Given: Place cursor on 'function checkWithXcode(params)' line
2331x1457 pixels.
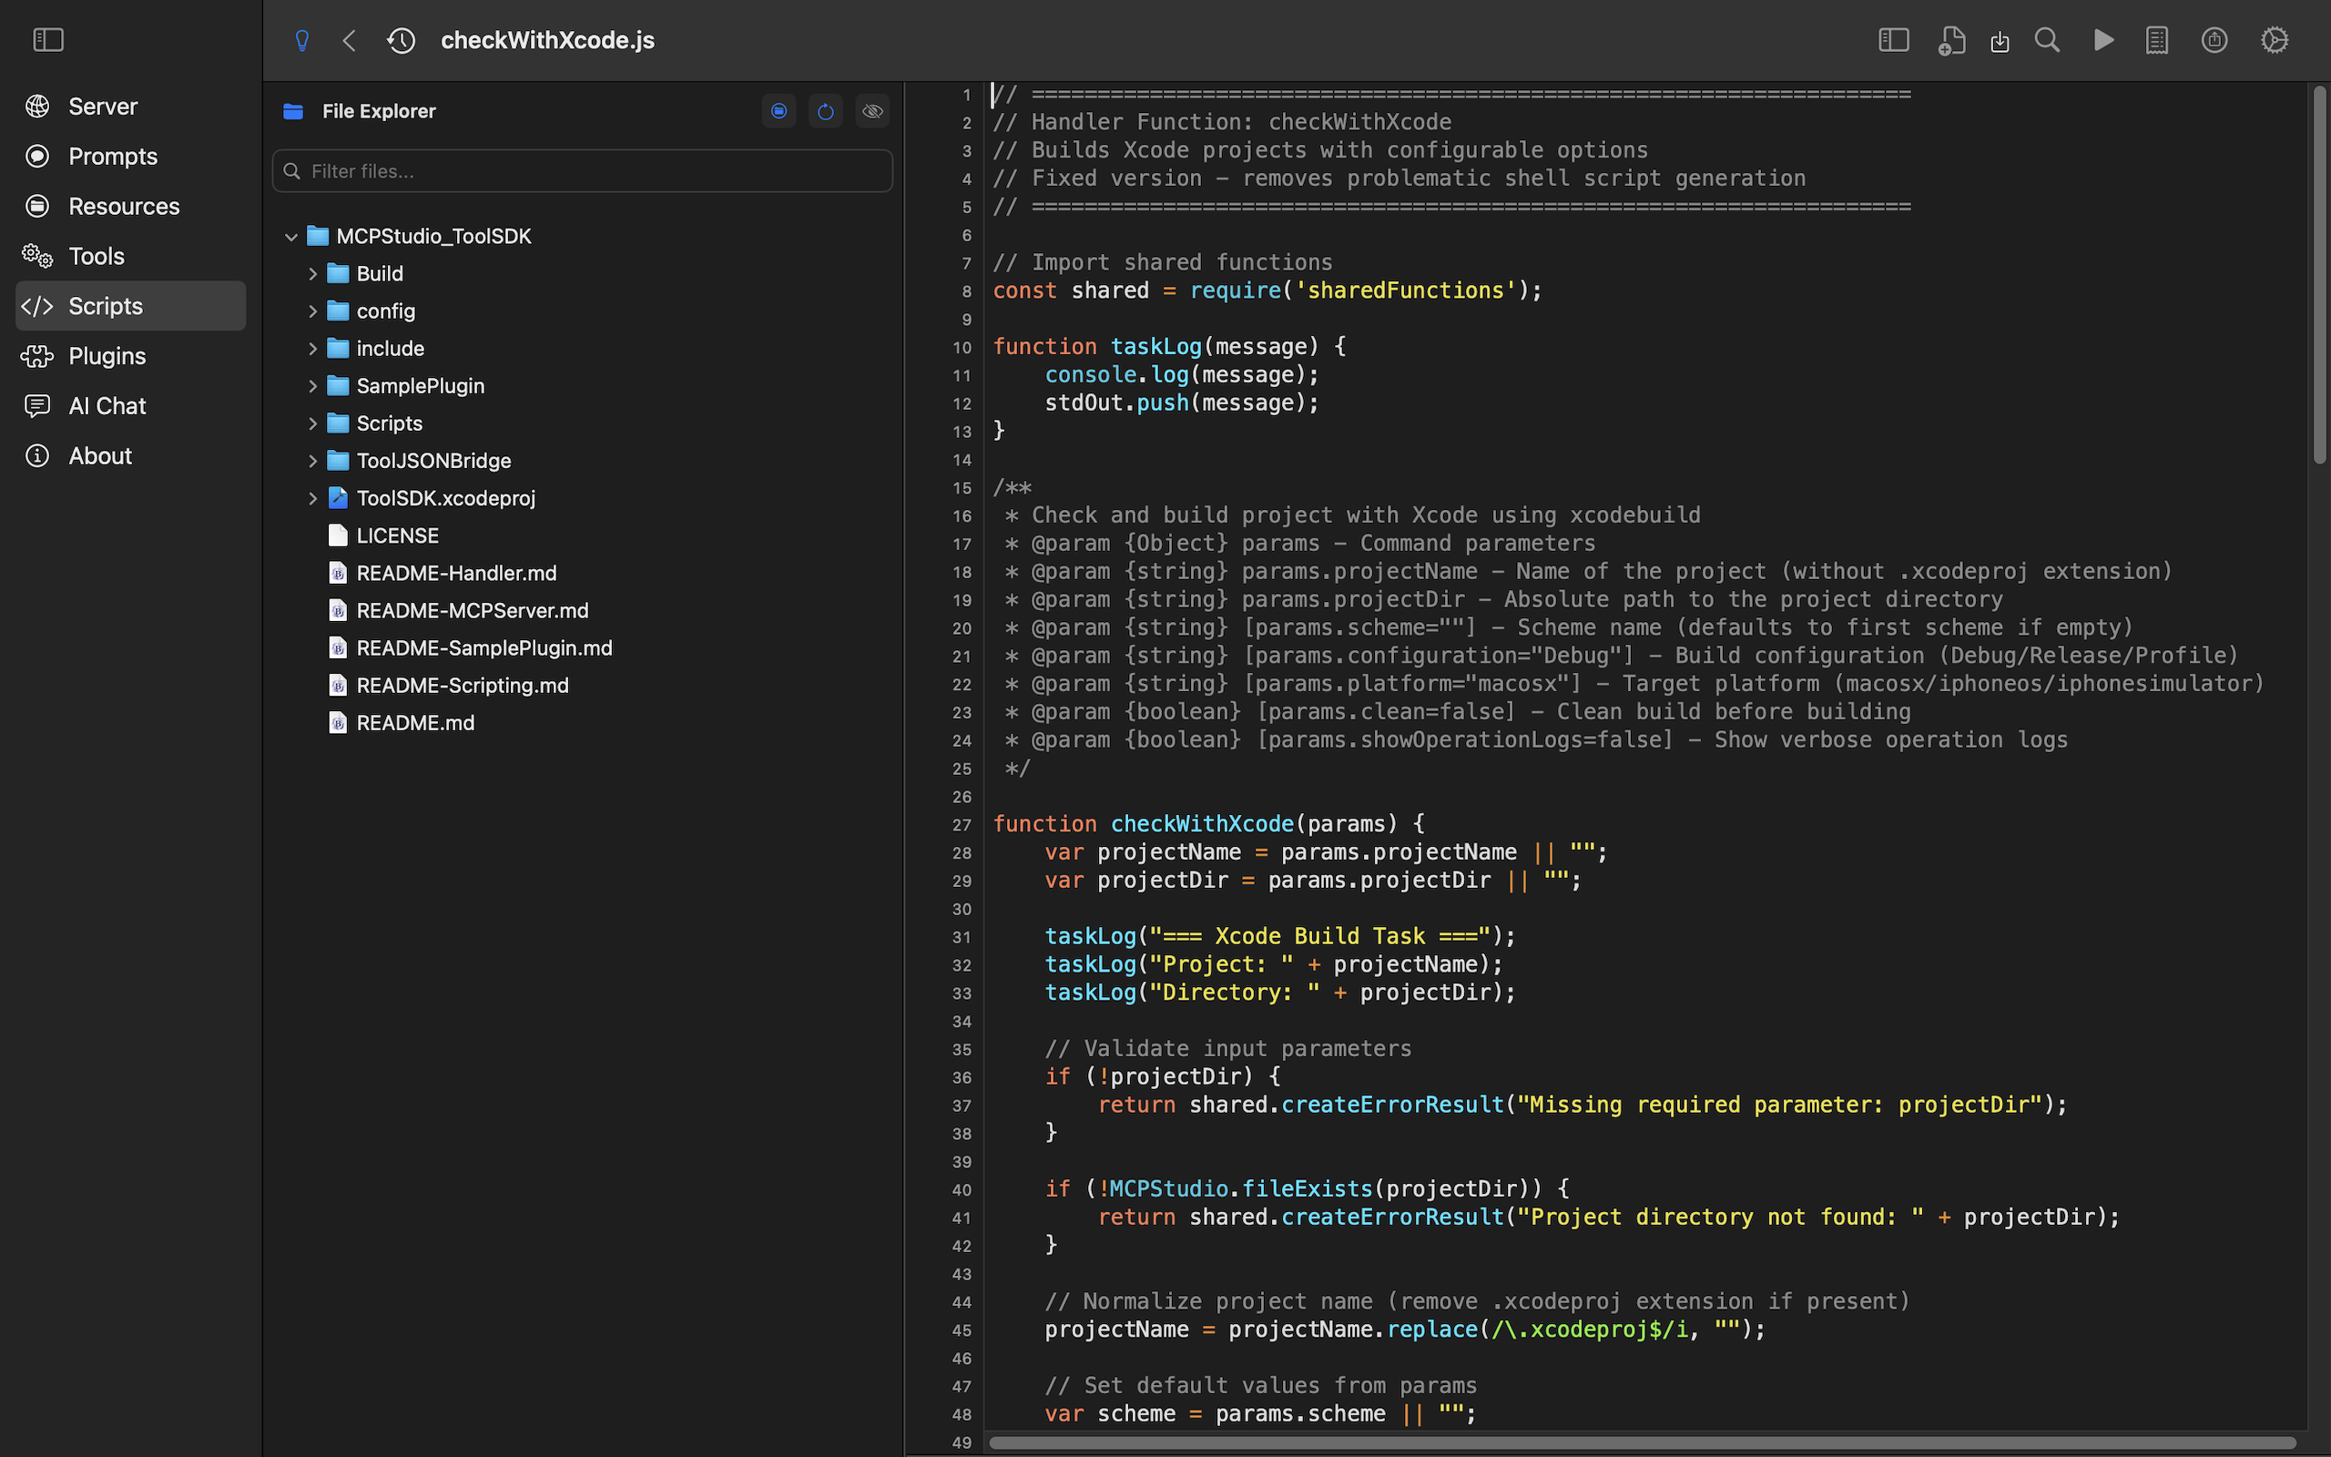Looking at the screenshot, I should tap(1209, 824).
